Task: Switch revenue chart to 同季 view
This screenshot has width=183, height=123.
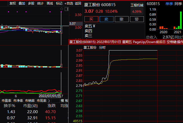Action: tap(178, 3)
